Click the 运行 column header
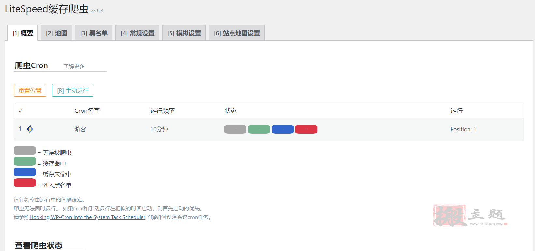535x251 pixels. click(456, 111)
